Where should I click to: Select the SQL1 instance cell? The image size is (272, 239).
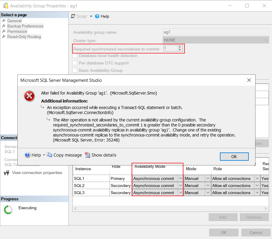[x=91, y=178]
